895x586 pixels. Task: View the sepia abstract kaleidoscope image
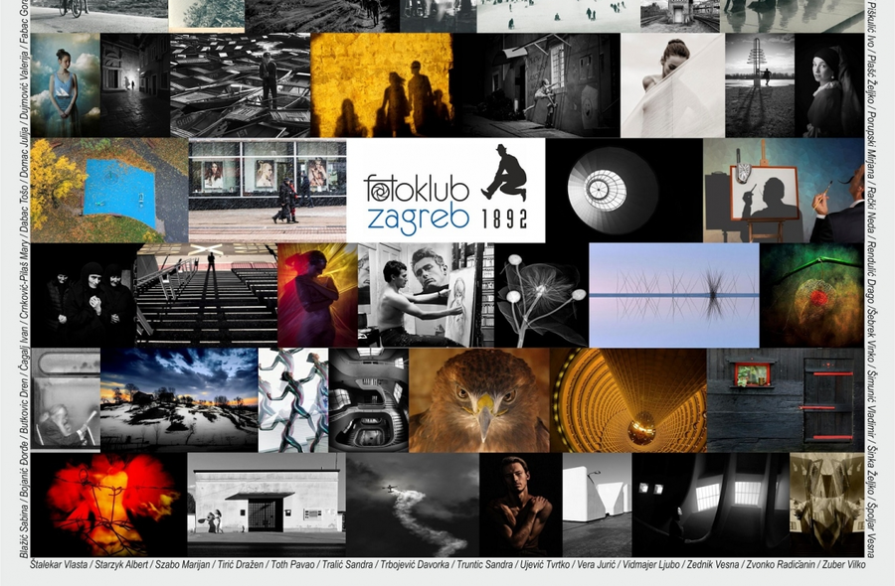pyautogui.click(x=827, y=506)
